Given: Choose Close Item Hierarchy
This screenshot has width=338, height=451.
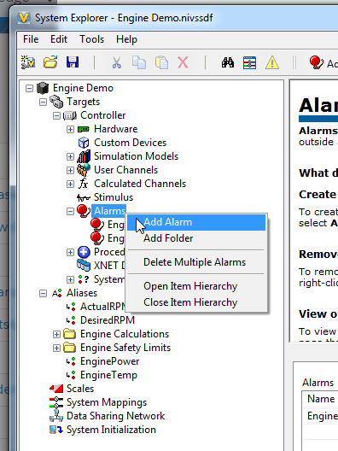Looking at the screenshot, I should [196, 302].
